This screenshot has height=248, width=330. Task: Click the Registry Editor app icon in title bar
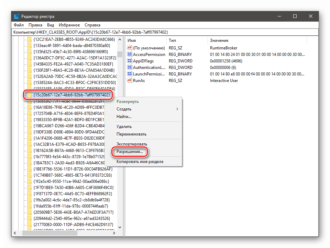tap(16, 16)
